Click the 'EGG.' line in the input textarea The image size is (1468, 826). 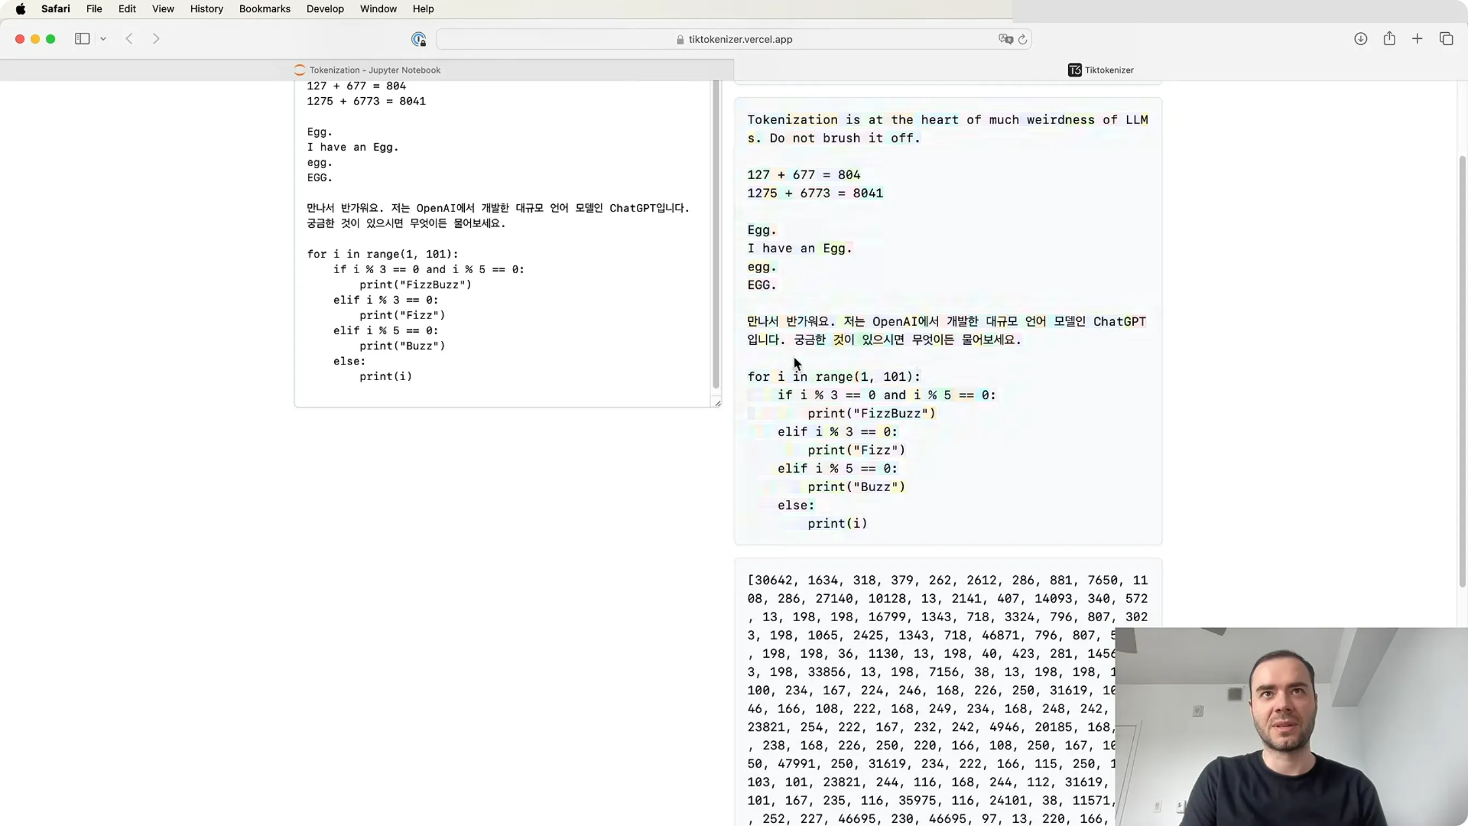[x=319, y=178]
